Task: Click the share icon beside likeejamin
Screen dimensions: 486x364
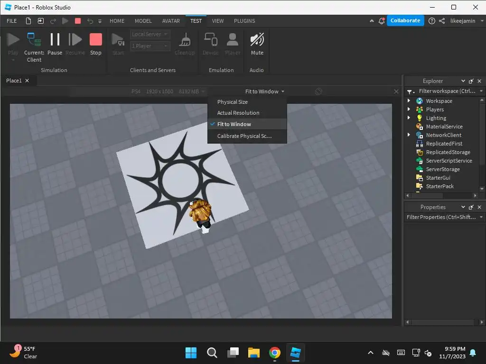Action: pos(442,21)
